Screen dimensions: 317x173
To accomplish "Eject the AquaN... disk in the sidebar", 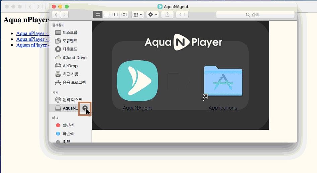I will 85,108.
